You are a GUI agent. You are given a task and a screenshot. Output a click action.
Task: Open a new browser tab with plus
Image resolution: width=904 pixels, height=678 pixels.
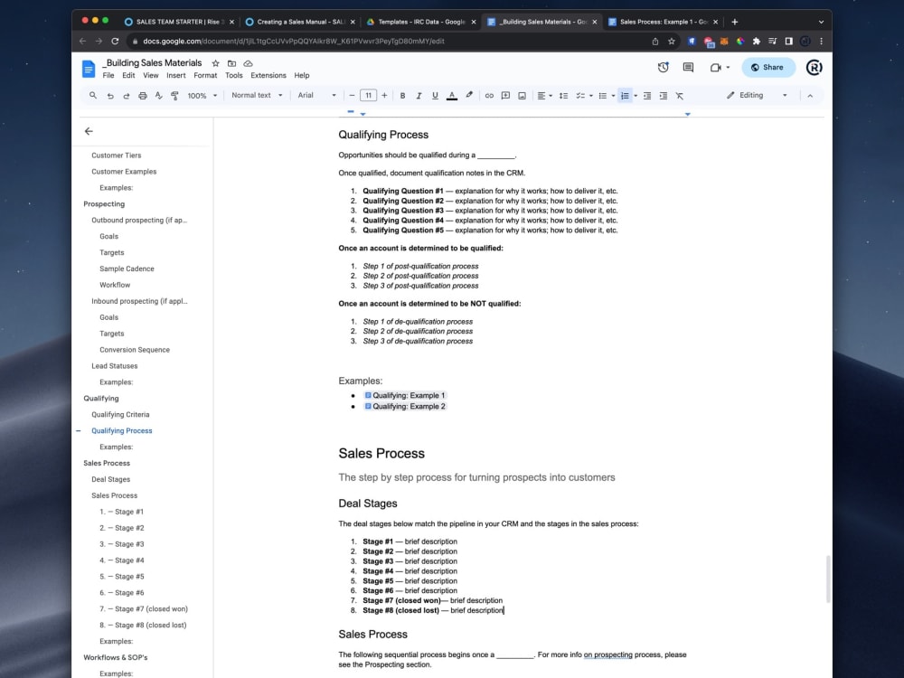point(734,22)
